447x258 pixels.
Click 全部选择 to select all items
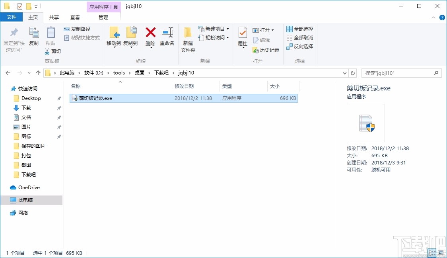[299, 28]
